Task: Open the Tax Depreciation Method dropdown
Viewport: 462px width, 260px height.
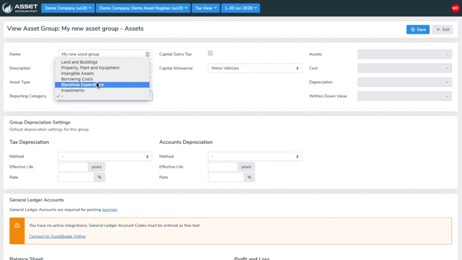Action: click(105, 156)
